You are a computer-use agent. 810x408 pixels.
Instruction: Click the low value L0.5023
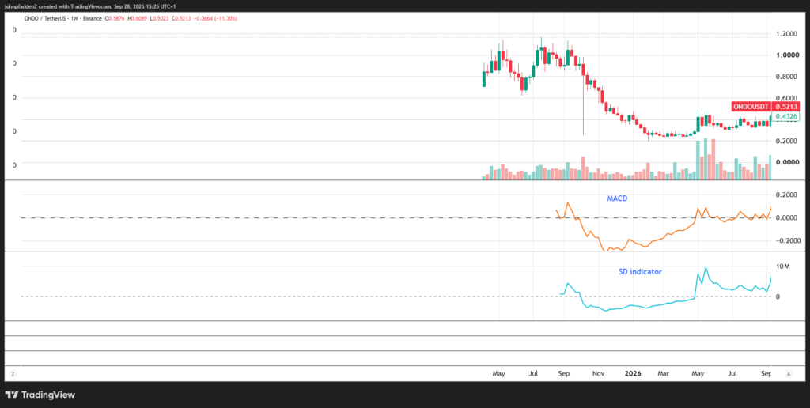(160, 19)
